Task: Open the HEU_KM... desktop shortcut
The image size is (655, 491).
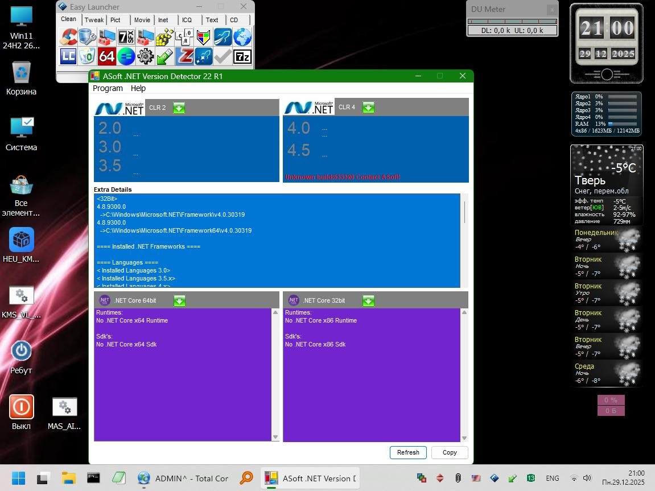Action: (x=21, y=245)
